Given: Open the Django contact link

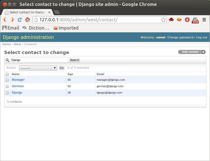Looking at the screenshot, I should [17, 93].
